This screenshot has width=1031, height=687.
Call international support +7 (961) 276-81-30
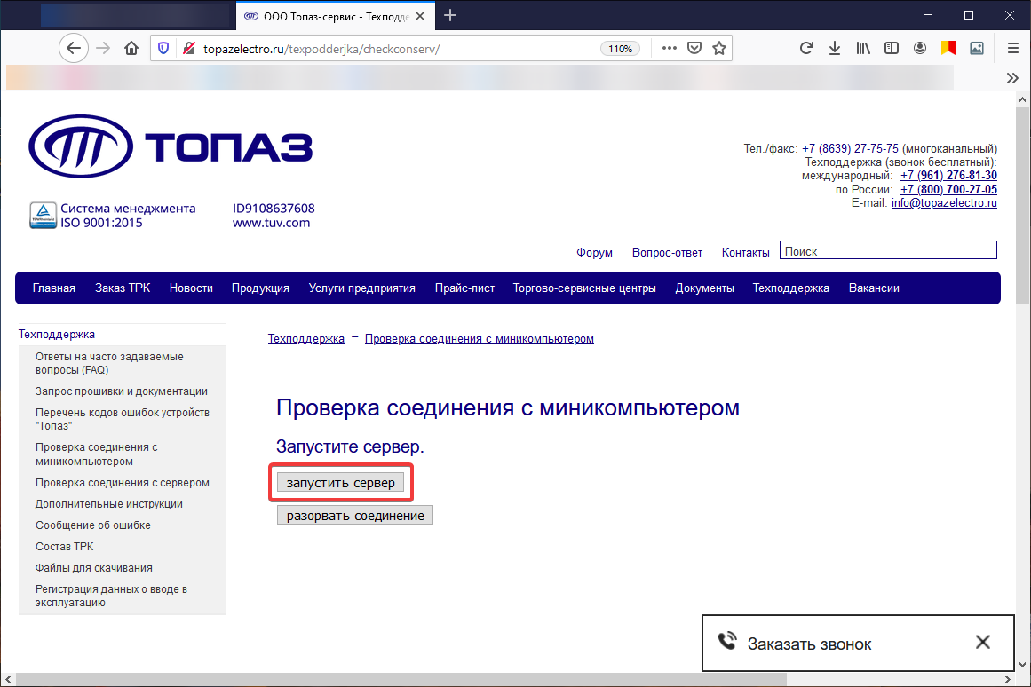pos(948,176)
